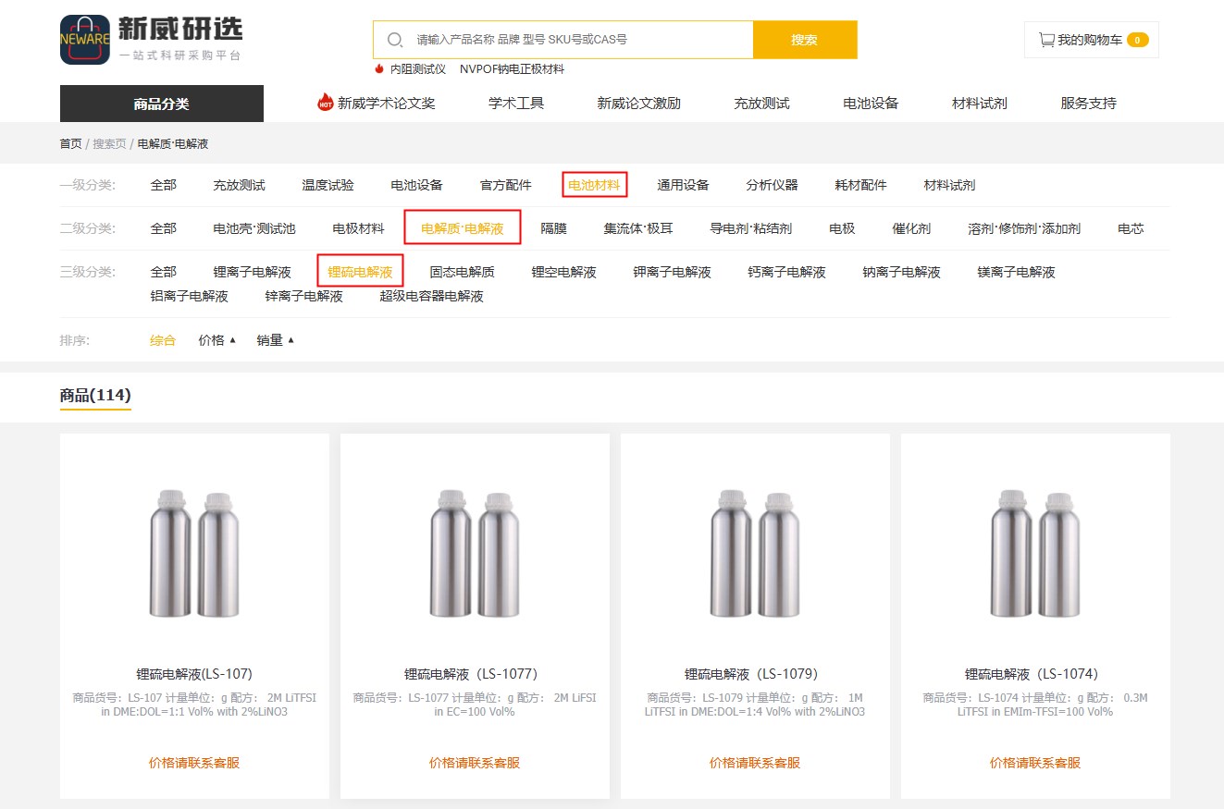Open 锂硫电解液(LS-107) product title

pos(194,674)
